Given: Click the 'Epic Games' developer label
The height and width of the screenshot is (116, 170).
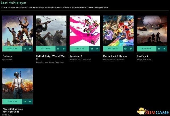Looking at the screenshot, I should (x=7, y=59).
